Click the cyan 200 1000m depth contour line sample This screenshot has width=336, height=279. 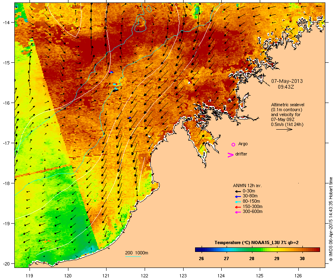coord(133,256)
